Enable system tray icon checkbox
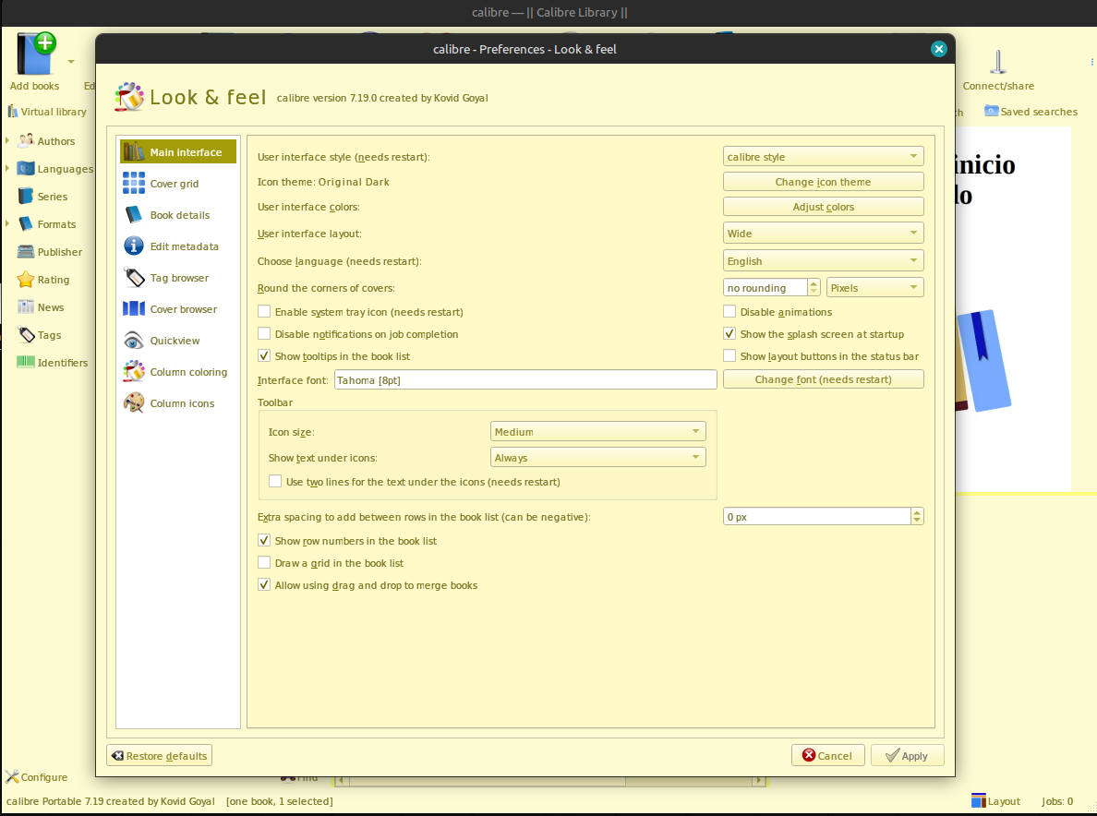Viewport: 1097px width, 816px height. pyautogui.click(x=264, y=311)
